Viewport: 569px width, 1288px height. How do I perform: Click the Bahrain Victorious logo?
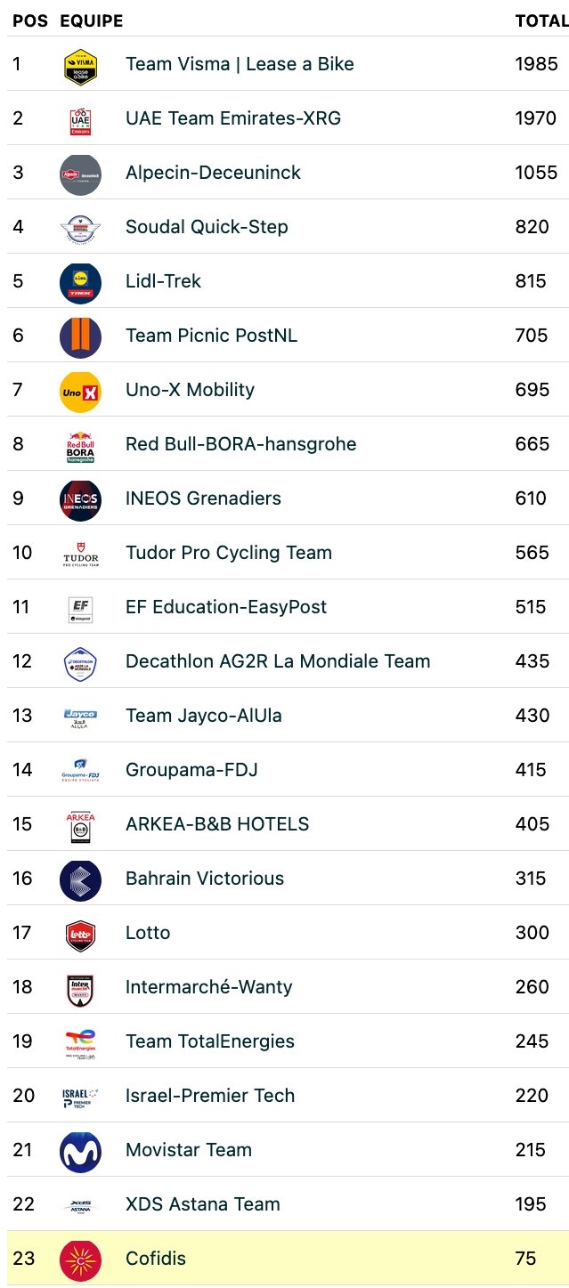(x=80, y=879)
